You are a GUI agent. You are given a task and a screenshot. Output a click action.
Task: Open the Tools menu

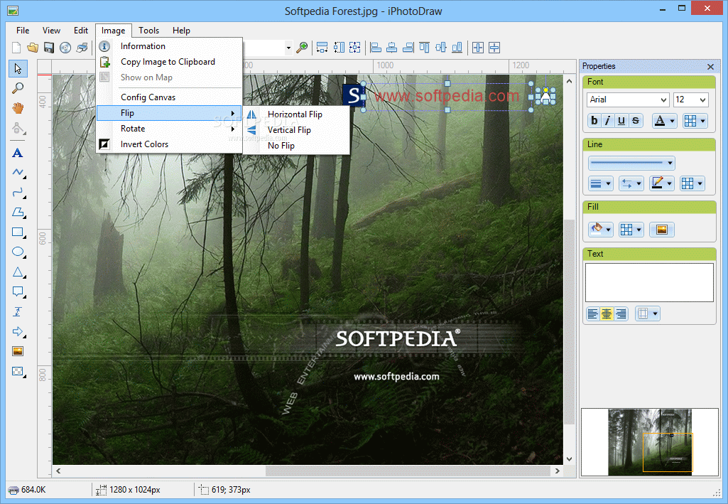148,30
